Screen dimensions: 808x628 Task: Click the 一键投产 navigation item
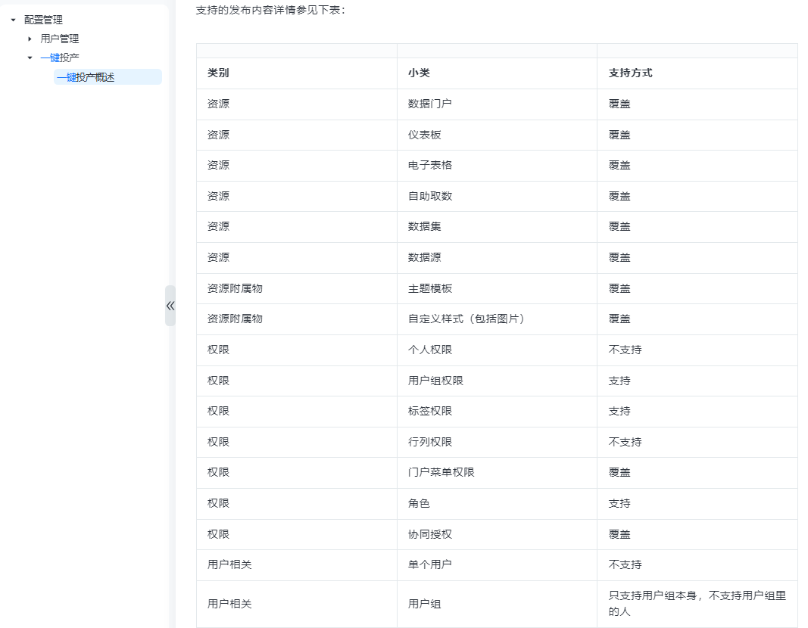pyautogui.click(x=59, y=58)
